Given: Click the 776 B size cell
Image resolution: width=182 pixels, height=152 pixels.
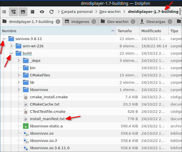Looking at the screenshot, I should [x=132, y=119].
